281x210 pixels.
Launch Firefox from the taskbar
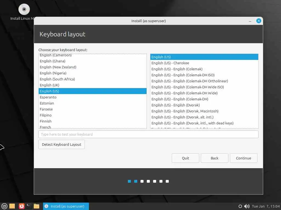point(21,206)
